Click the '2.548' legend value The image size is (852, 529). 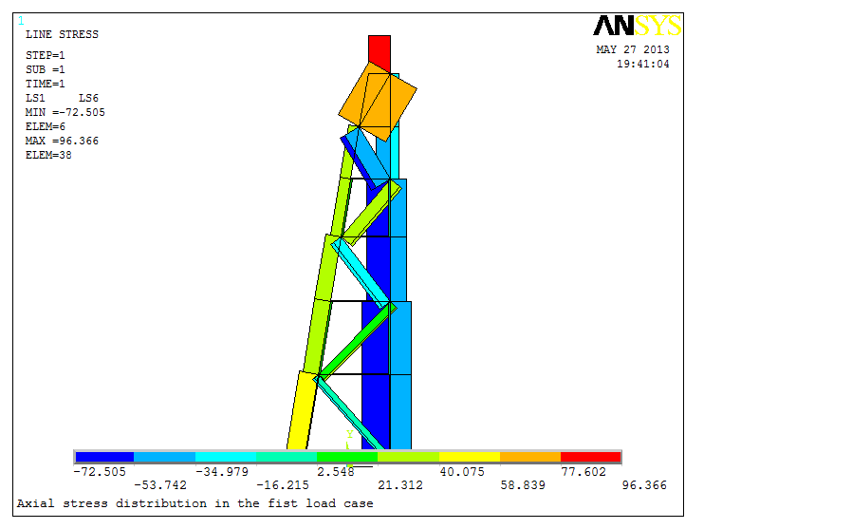pyautogui.click(x=336, y=472)
